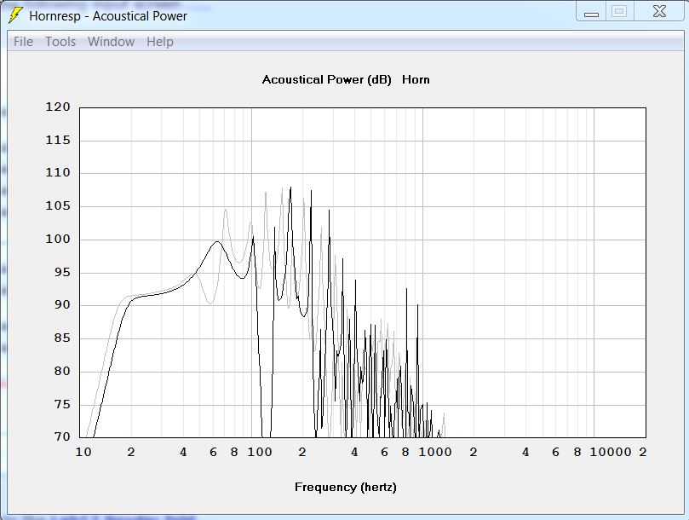
Task: Close the Hornresp Acoustical Power window
Action: point(658,11)
